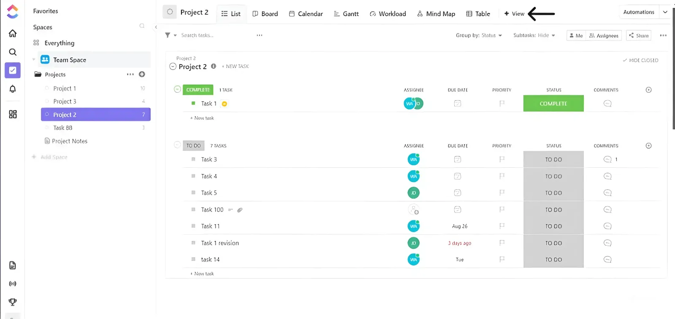Change Task 11 TO DO status cell
Image resolution: width=675 pixels, height=319 pixels.
553,226
